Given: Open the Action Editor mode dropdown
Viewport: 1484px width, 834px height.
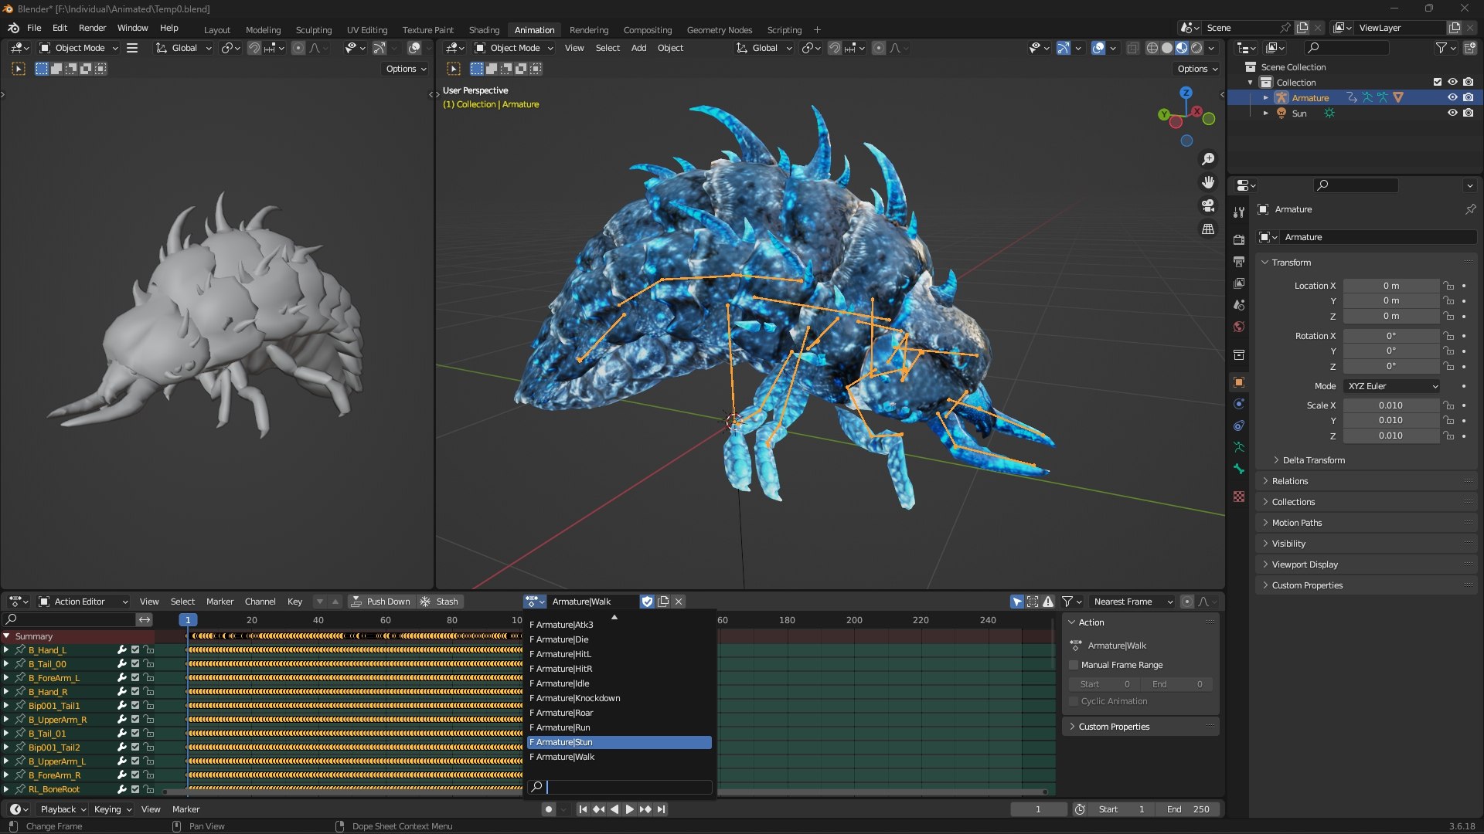Looking at the screenshot, I should tap(83, 602).
